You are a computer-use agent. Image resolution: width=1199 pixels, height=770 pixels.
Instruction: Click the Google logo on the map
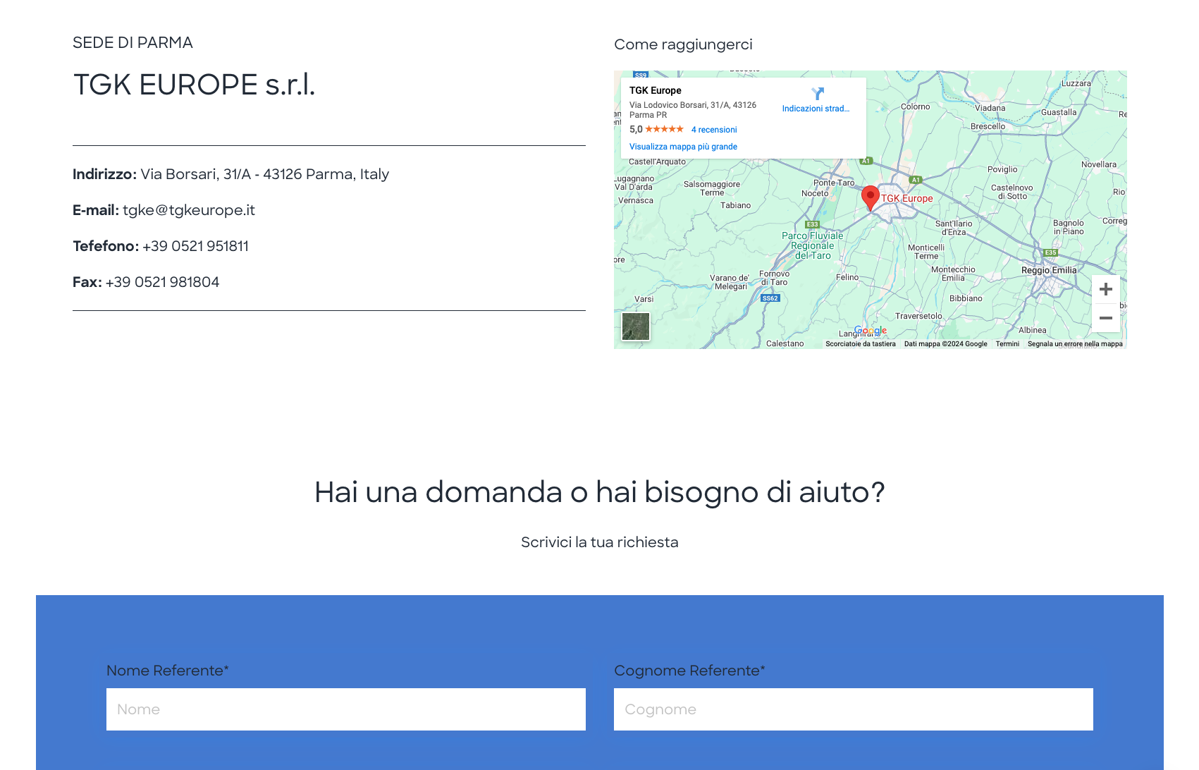click(x=871, y=330)
